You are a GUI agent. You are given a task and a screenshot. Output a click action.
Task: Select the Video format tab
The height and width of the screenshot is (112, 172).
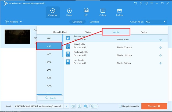[88, 32]
